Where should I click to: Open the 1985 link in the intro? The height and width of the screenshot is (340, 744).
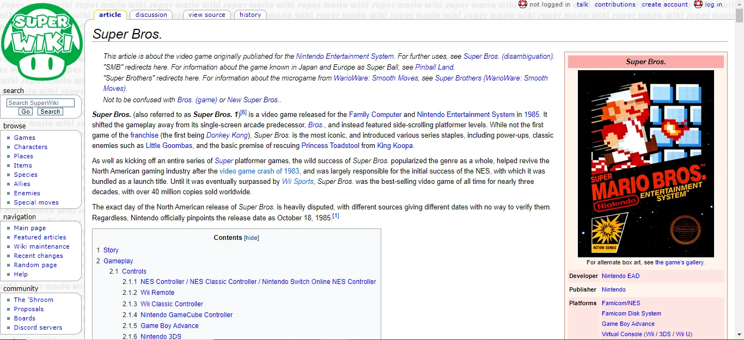532,115
